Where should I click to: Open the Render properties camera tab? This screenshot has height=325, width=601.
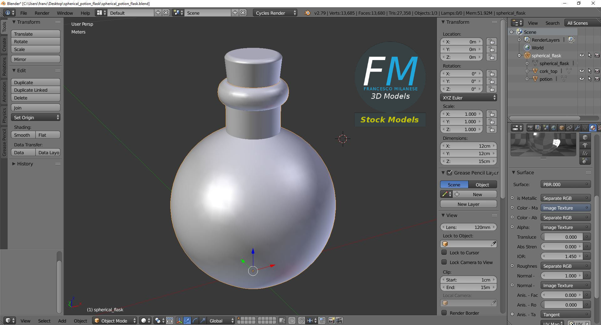530,128
